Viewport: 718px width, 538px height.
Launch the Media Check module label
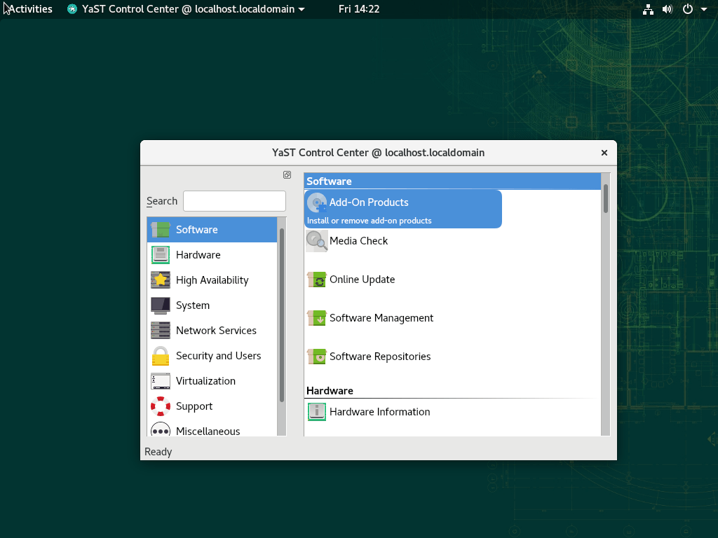coord(358,241)
